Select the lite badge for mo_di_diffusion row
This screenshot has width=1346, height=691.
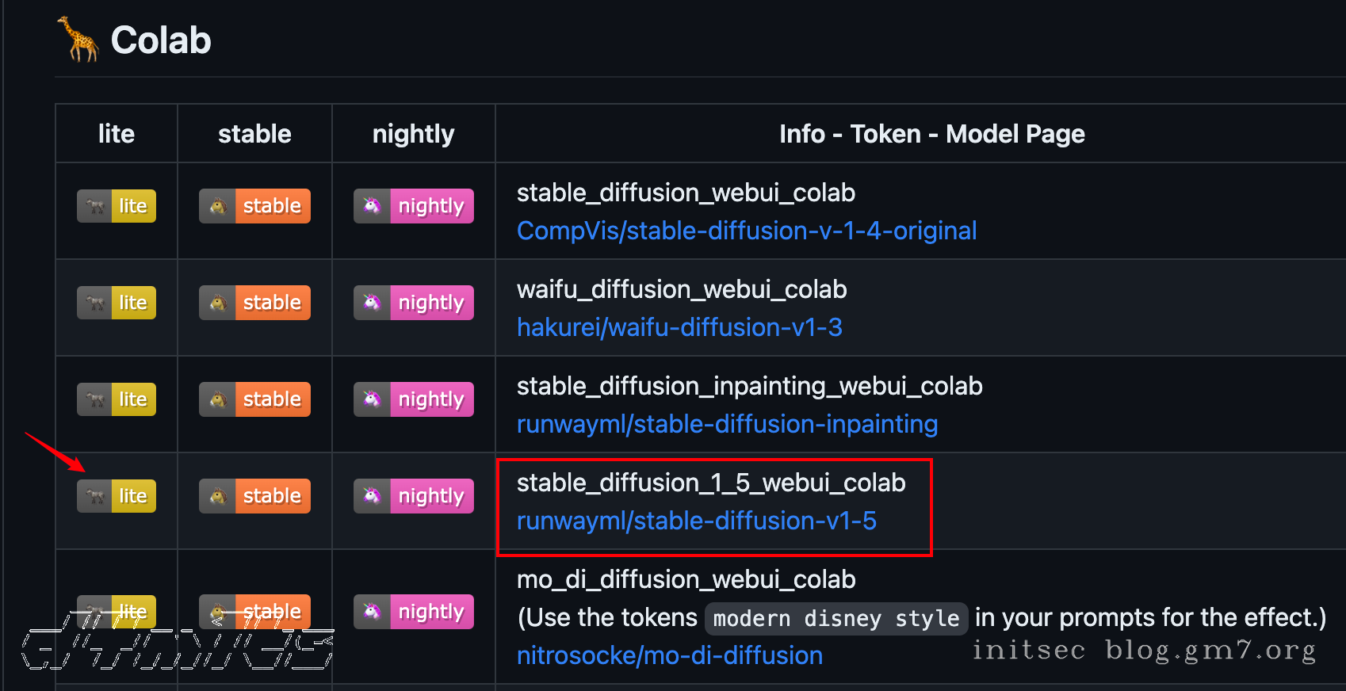pyautogui.click(x=117, y=611)
